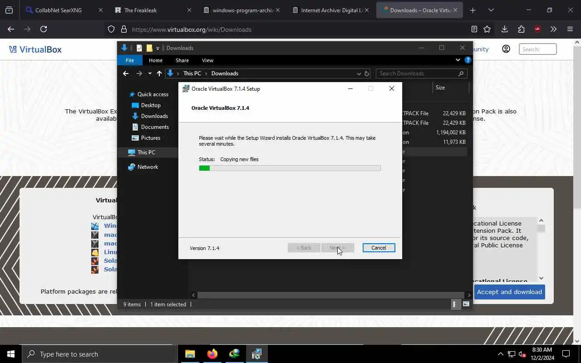Show more browser toolbar tools chevron
The image size is (581, 363).
pos(553,29)
